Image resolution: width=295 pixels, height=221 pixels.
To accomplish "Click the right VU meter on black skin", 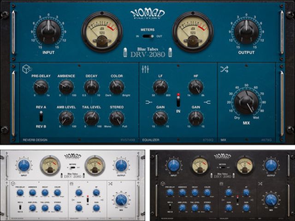I will pyautogui.click(x=245, y=165).
